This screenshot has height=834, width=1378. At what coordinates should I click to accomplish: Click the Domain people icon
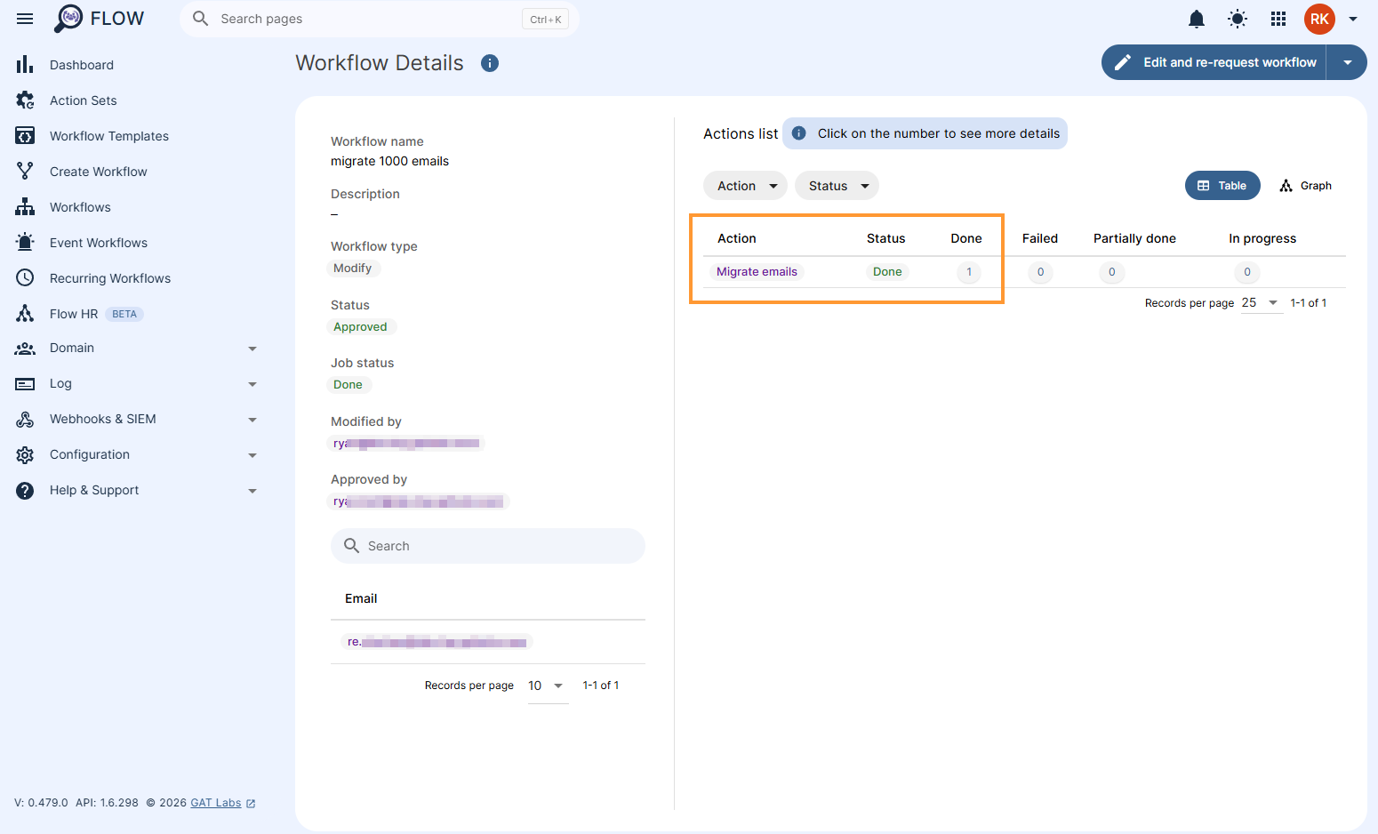click(x=25, y=349)
